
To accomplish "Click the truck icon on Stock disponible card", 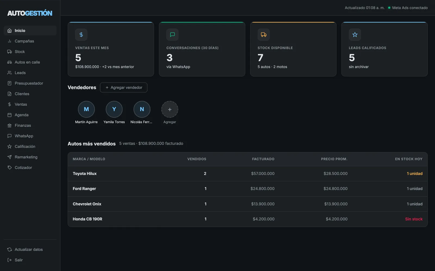I will tap(264, 35).
